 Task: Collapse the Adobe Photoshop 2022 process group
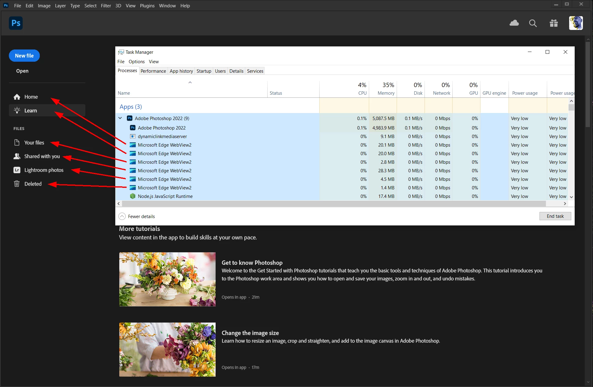click(120, 118)
